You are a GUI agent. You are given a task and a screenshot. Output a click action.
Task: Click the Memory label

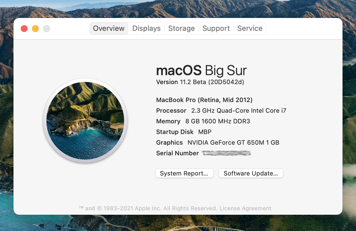[x=168, y=121]
